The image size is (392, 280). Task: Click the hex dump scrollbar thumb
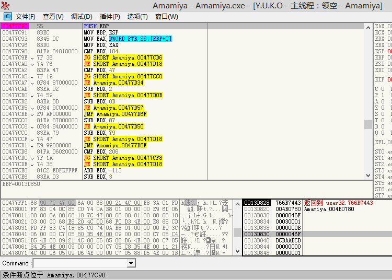tap(237, 232)
